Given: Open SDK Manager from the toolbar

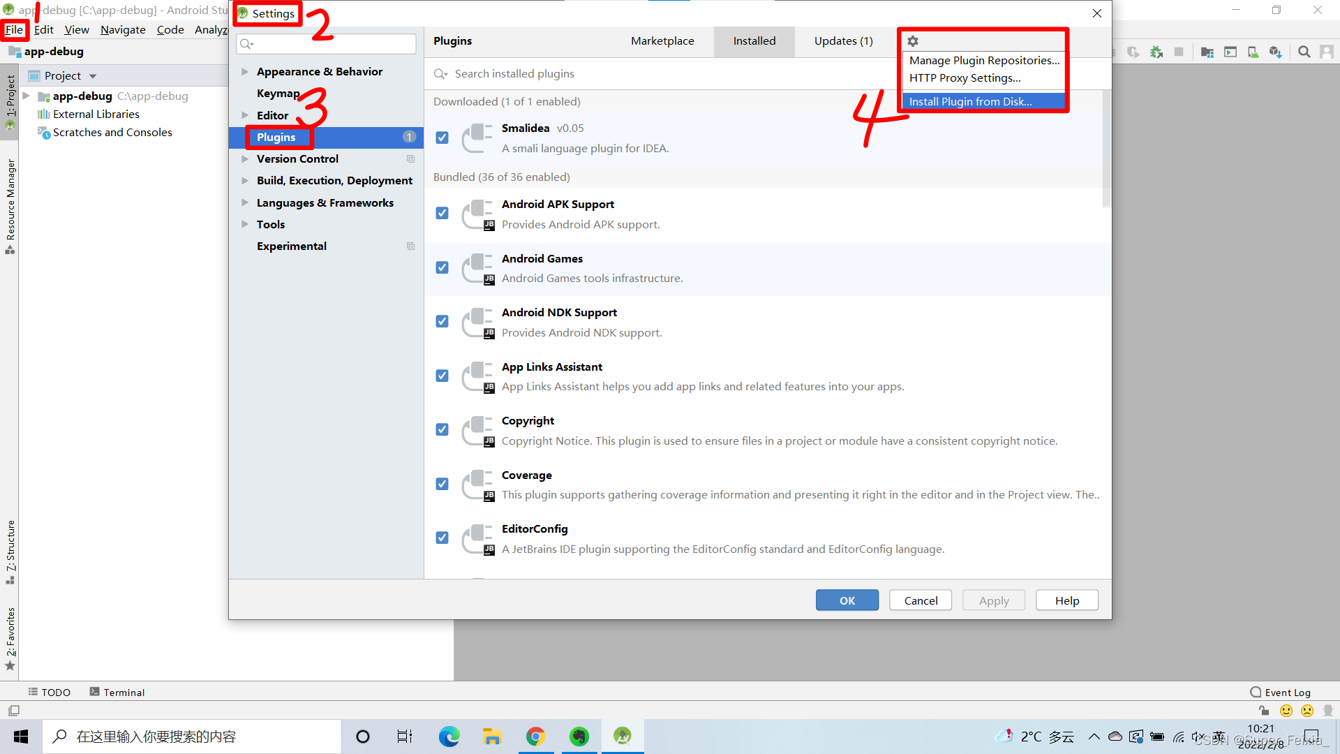Looking at the screenshot, I should click(1275, 52).
